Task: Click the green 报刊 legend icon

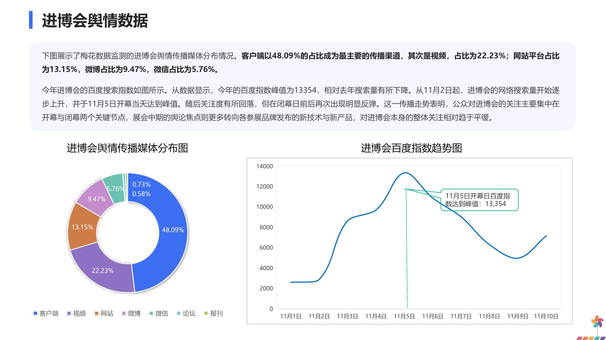Action: [206, 313]
